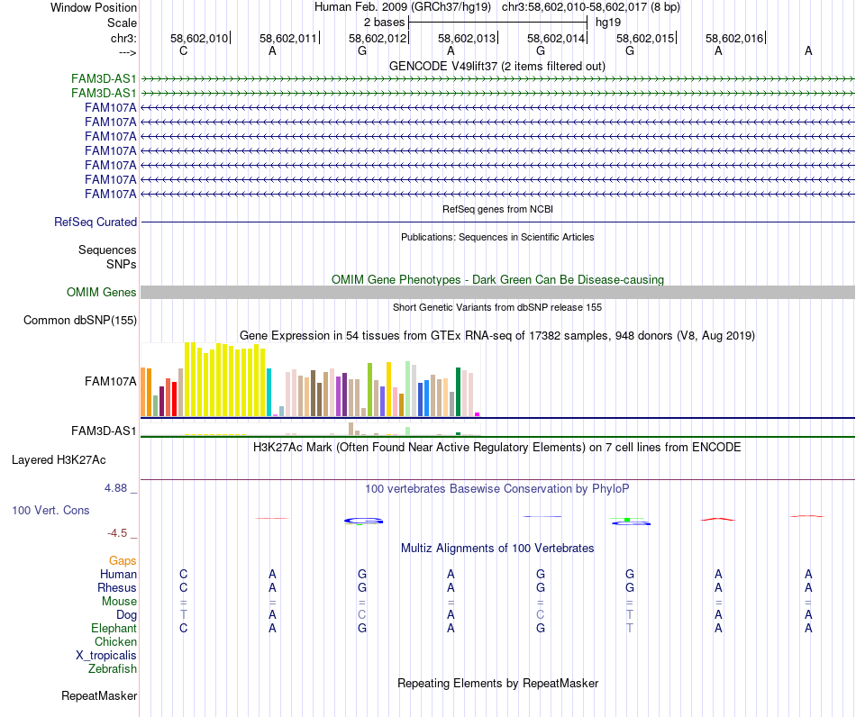Click the bright red bar in FAM107A chart
This screenshot has height=717, width=856.
click(174, 399)
